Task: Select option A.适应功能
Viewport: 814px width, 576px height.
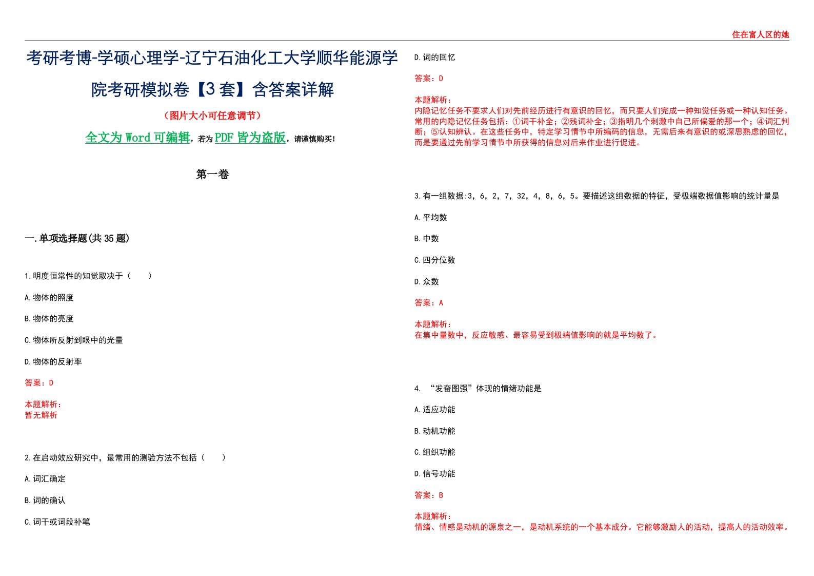Action: click(435, 410)
